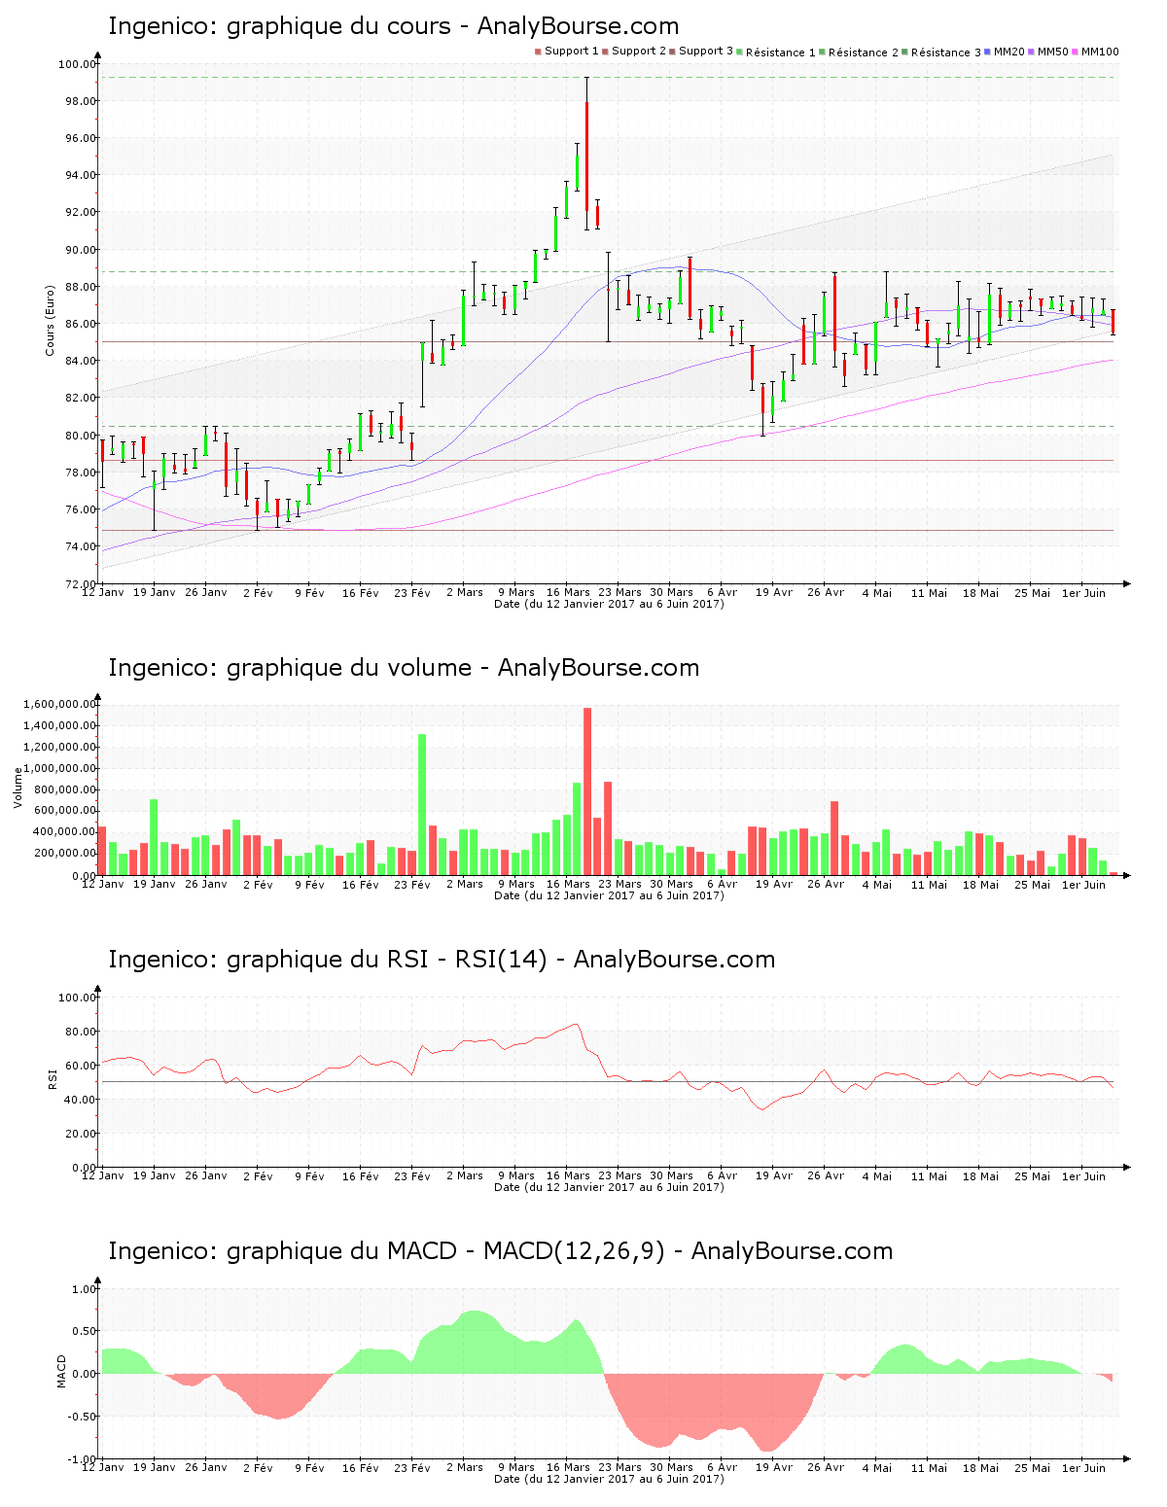Viewport: 1167px width, 1507px height.
Task: Click the date range caption under RSI chart
Action: click(x=609, y=1187)
